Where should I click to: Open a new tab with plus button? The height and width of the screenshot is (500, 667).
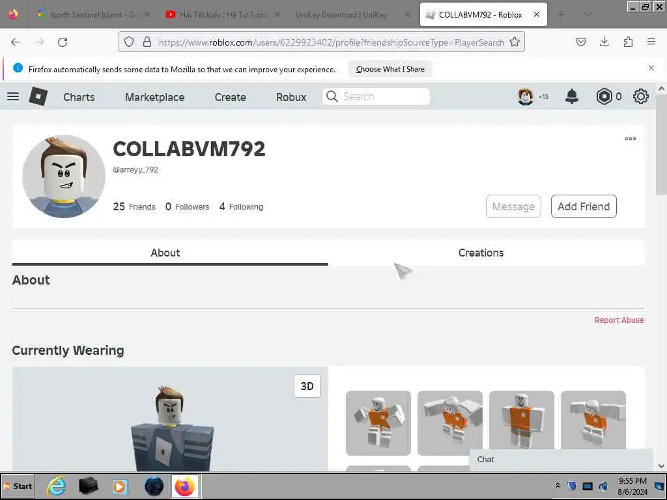[x=561, y=14]
